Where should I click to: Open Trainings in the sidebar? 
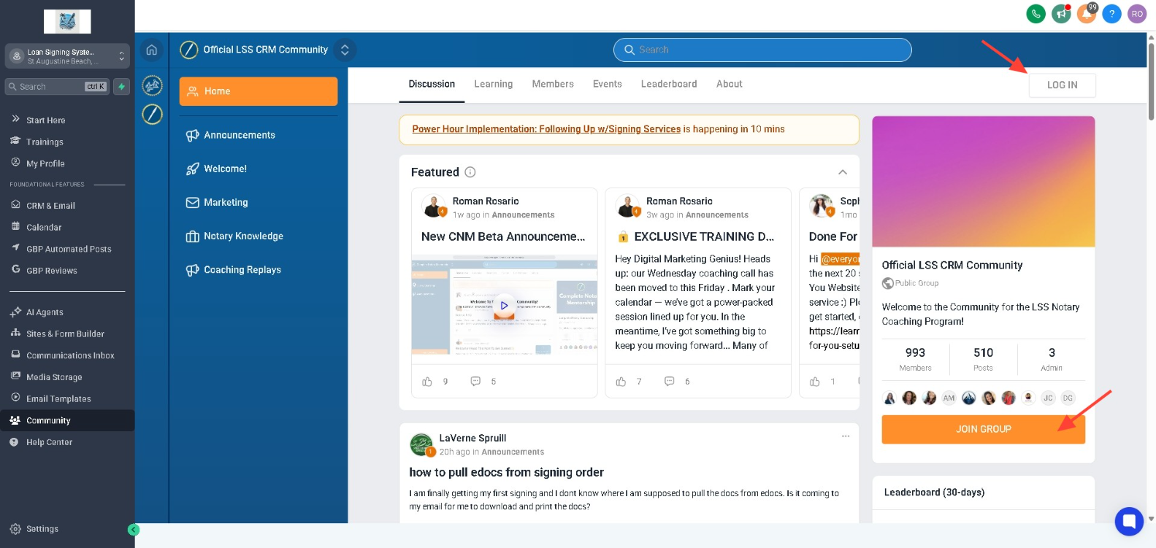coord(45,142)
